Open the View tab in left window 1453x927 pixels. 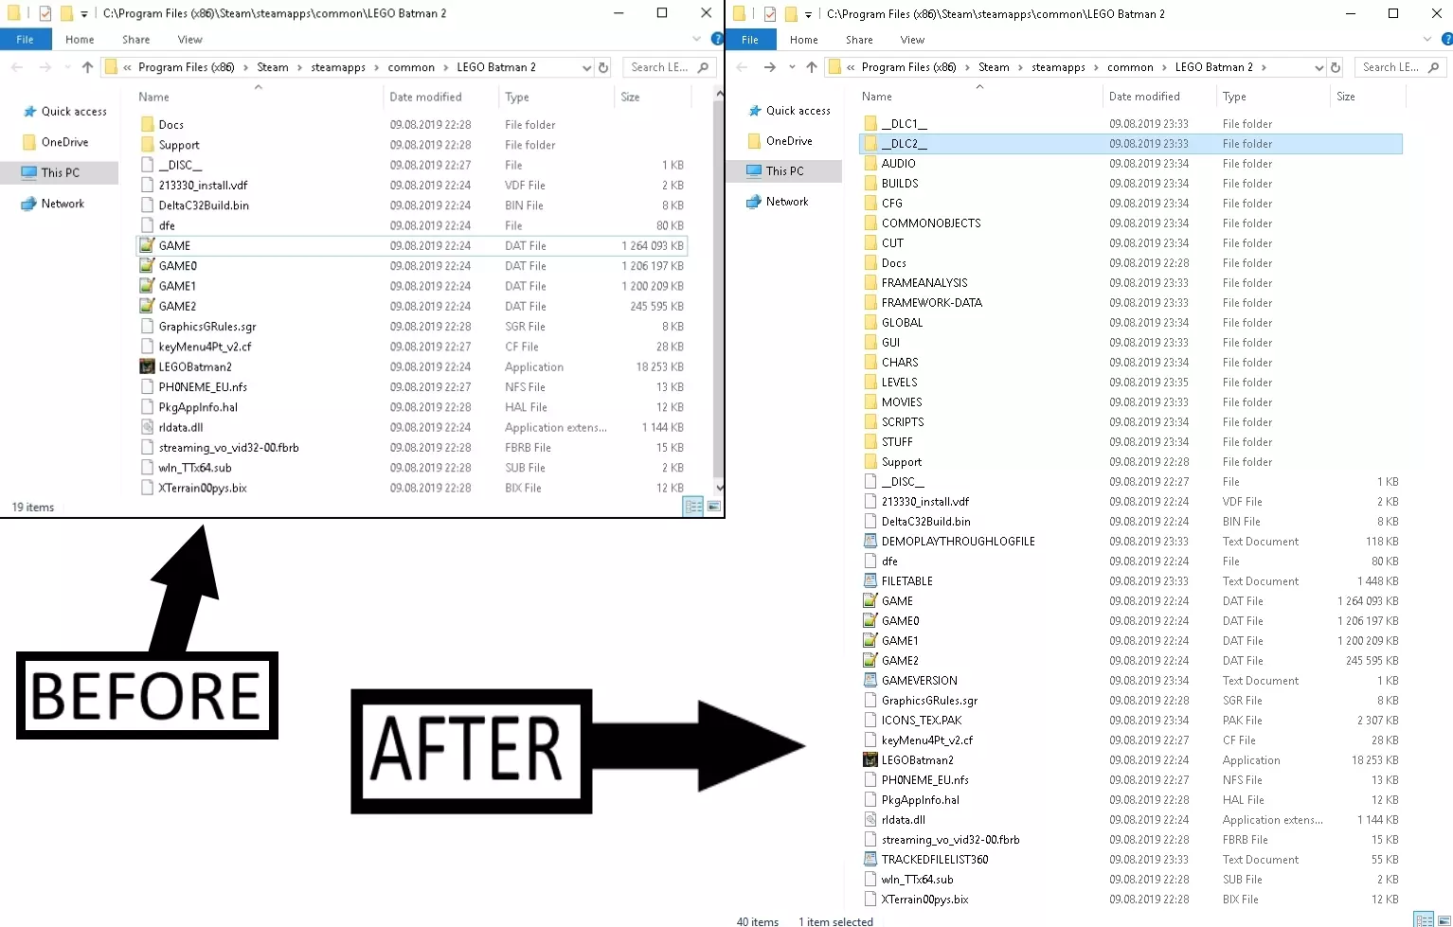(x=189, y=39)
